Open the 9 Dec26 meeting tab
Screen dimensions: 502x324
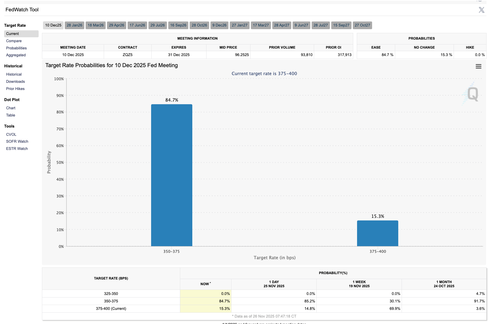point(219,25)
